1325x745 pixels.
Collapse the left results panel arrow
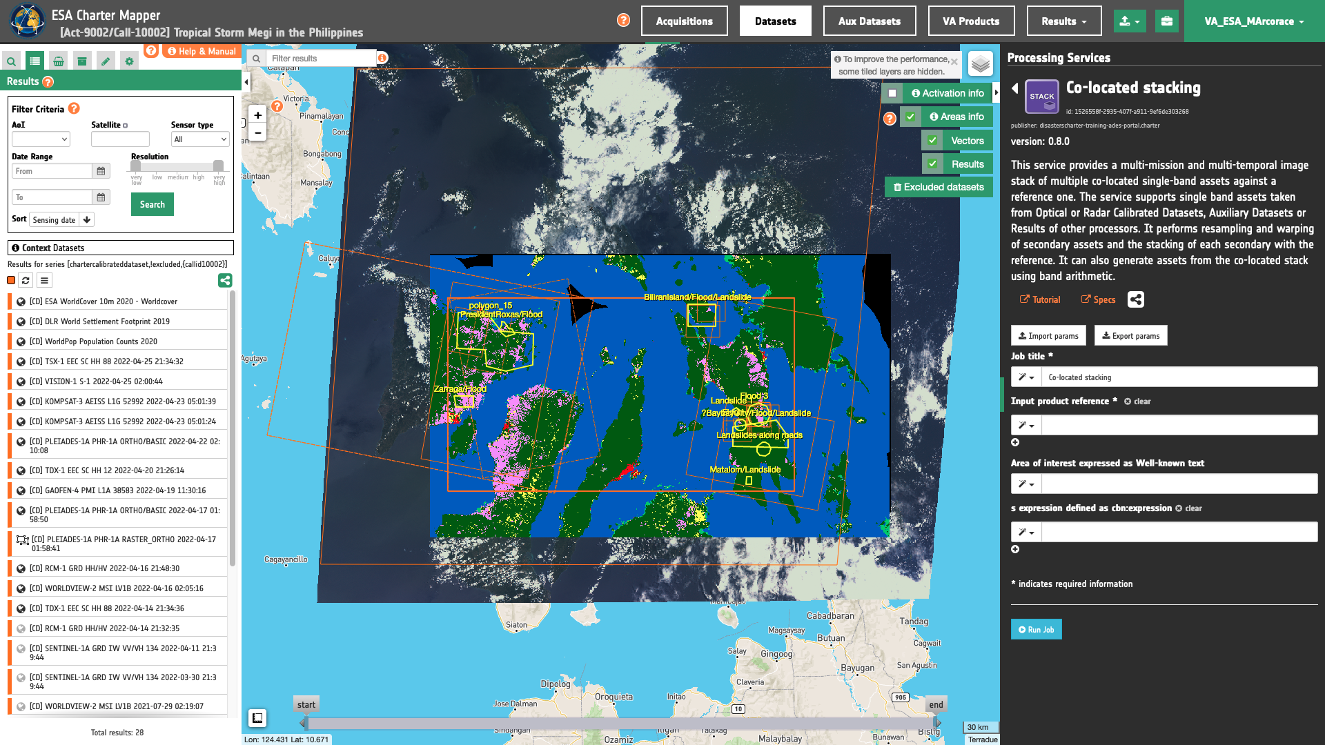pyautogui.click(x=246, y=82)
